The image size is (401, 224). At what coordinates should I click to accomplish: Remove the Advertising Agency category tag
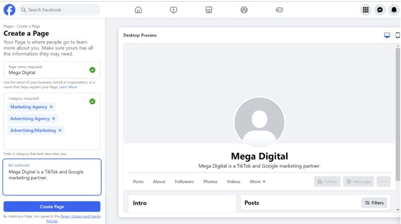pyautogui.click(x=53, y=118)
